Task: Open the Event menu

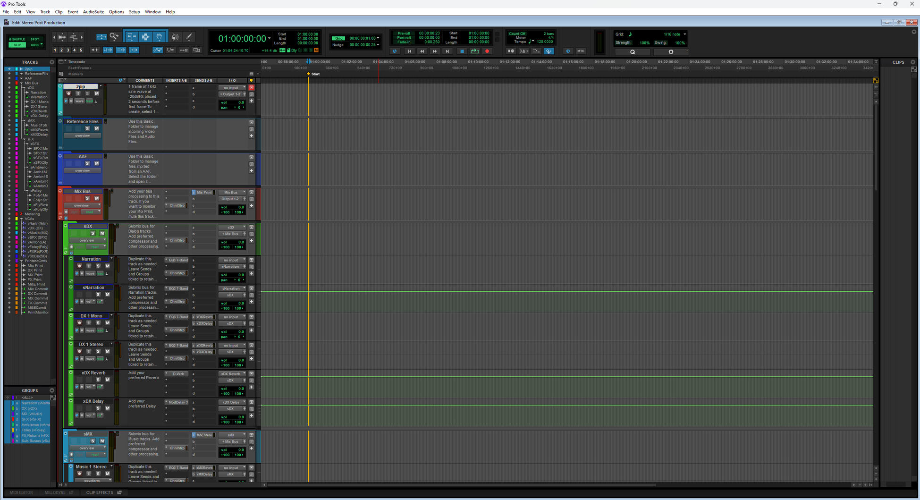Action: (x=73, y=12)
